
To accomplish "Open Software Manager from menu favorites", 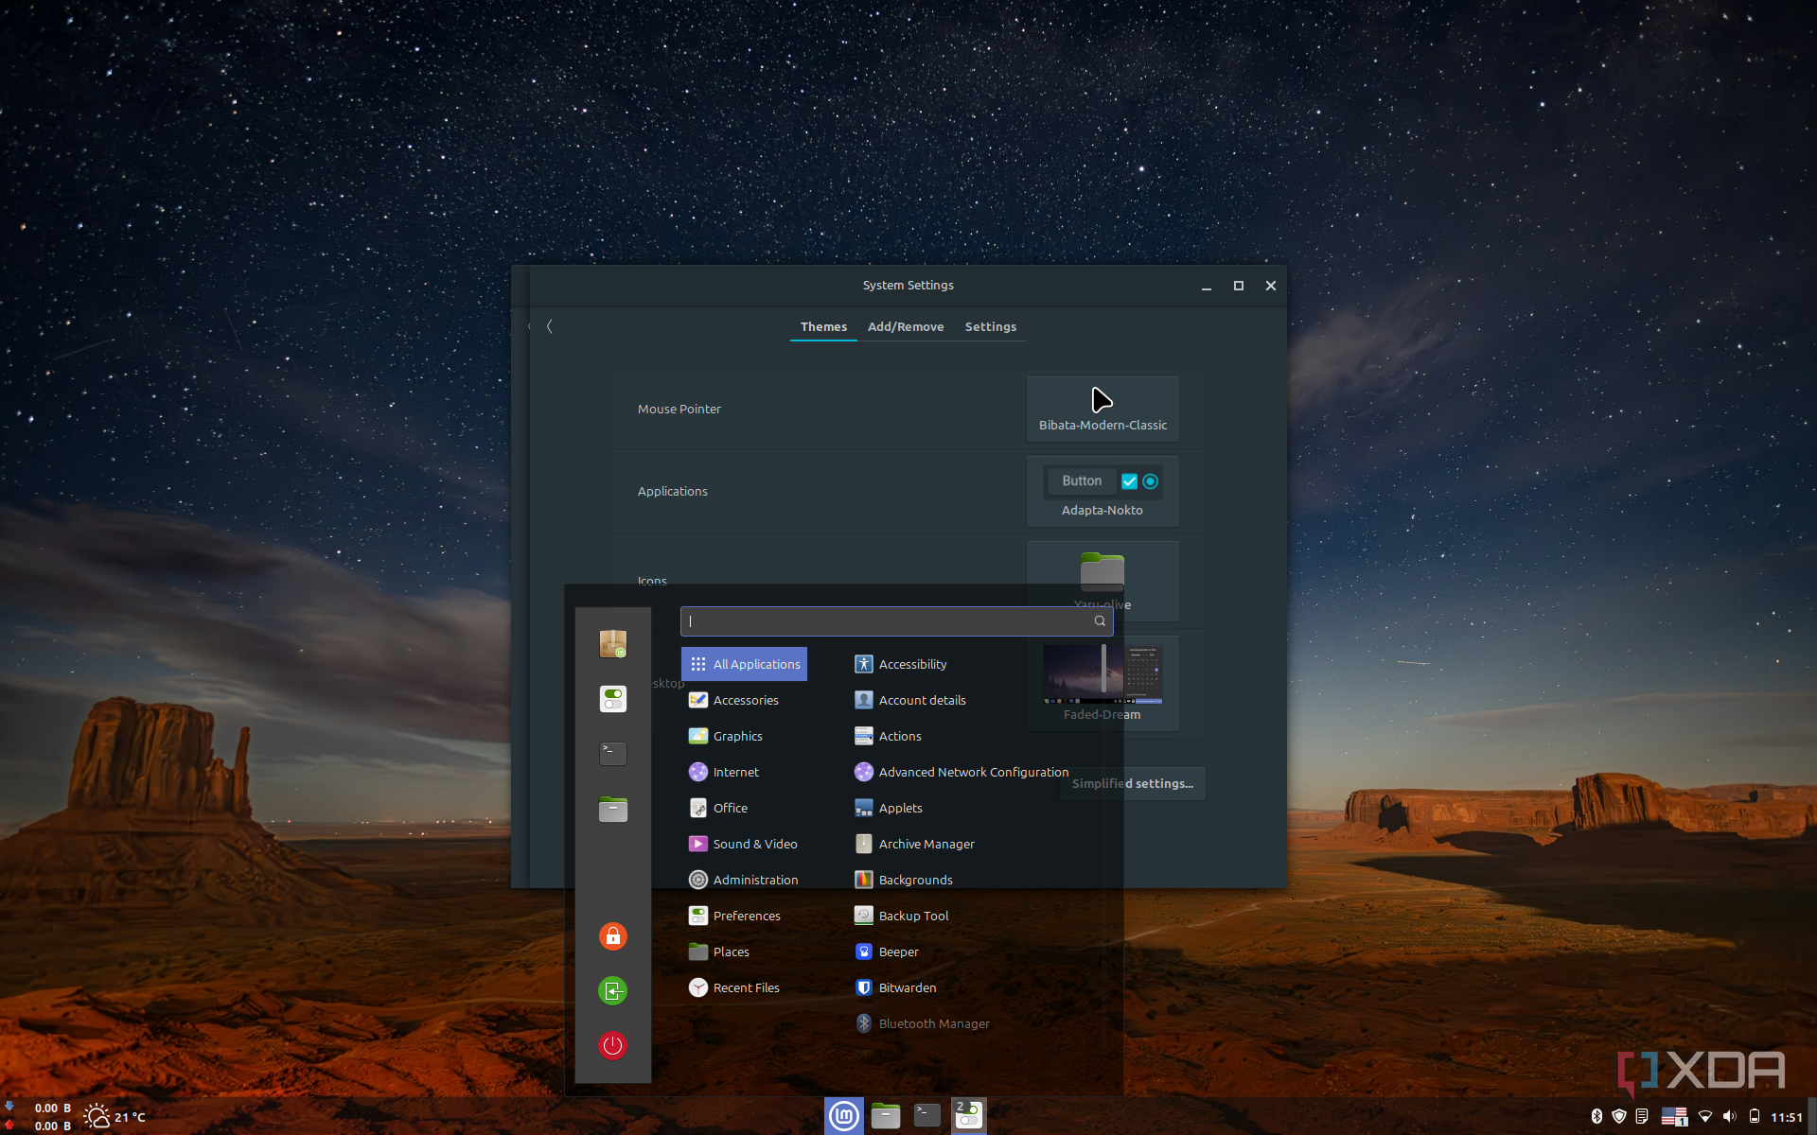I will tap(612, 644).
